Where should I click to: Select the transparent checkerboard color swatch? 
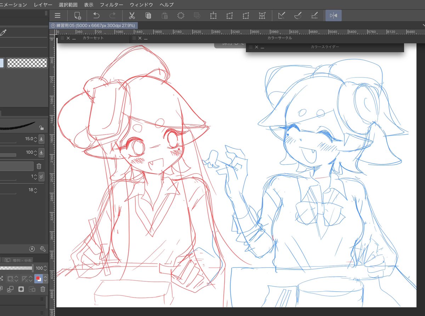pyautogui.click(x=27, y=63)
